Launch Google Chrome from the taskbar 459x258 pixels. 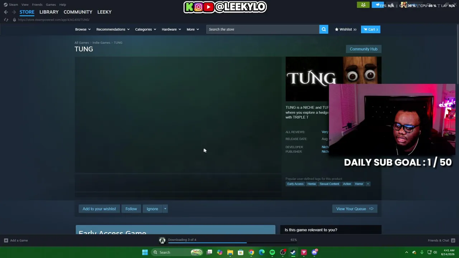(251, 252)
